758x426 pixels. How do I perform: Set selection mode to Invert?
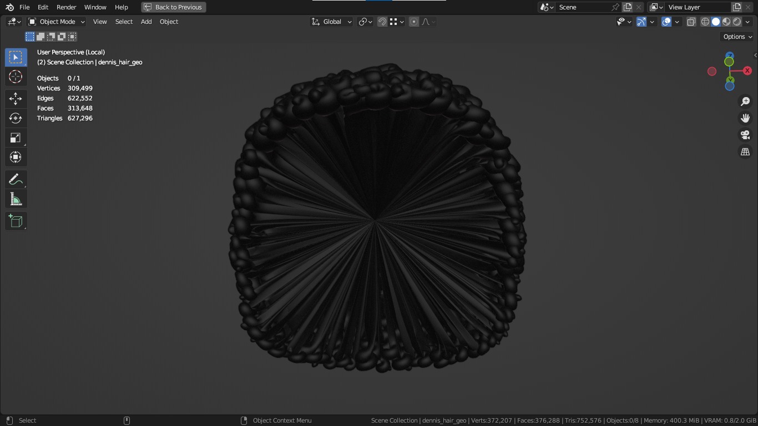point(62,37)
